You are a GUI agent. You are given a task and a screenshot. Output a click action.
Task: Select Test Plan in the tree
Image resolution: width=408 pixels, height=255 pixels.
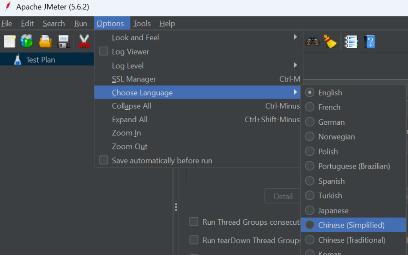pyautogui.click(x=40, y=60)
